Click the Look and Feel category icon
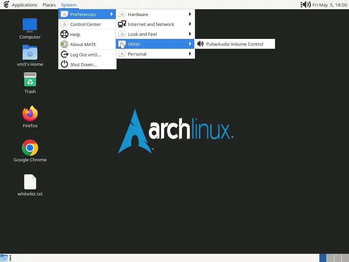Screen dimensions: 349x262 [x=122, y=34]
